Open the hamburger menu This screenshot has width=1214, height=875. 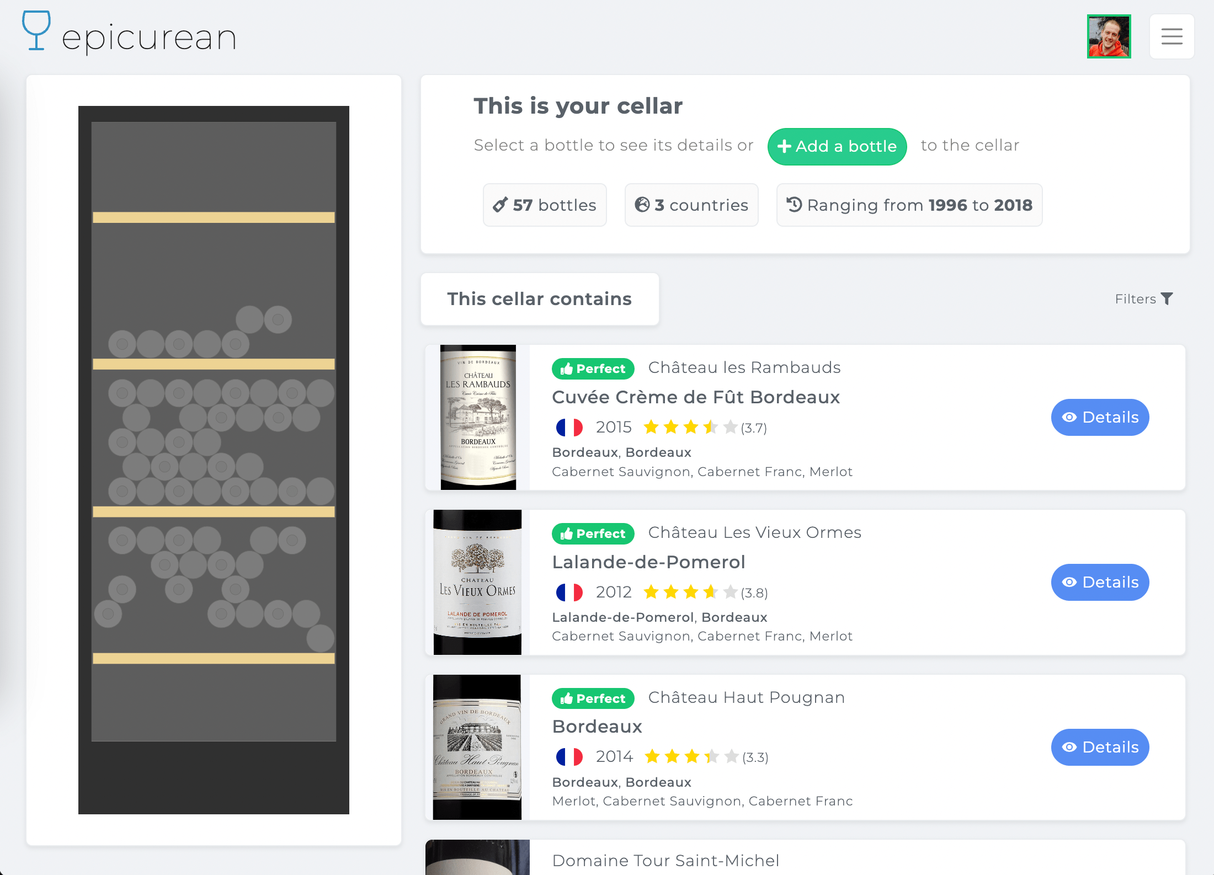point(1171,37)
